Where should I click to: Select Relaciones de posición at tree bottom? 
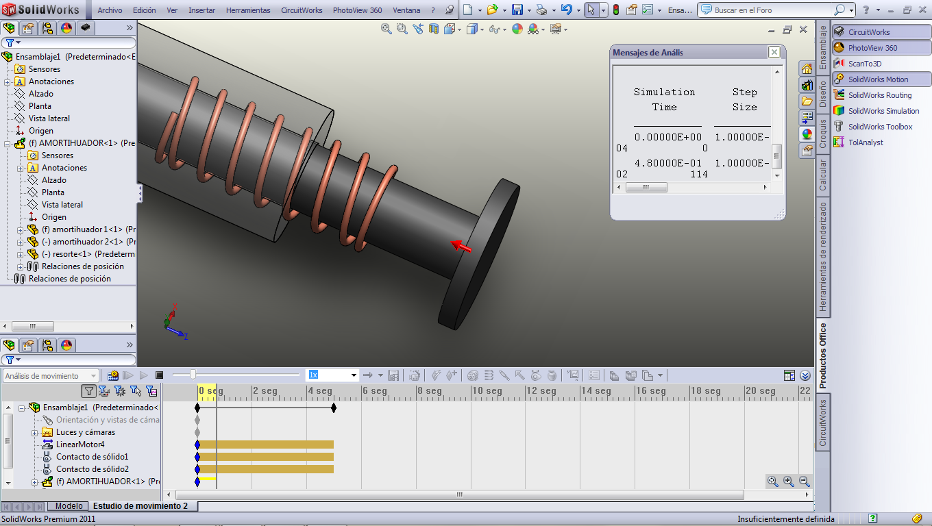pyautogui.click(x=69, y=279)
